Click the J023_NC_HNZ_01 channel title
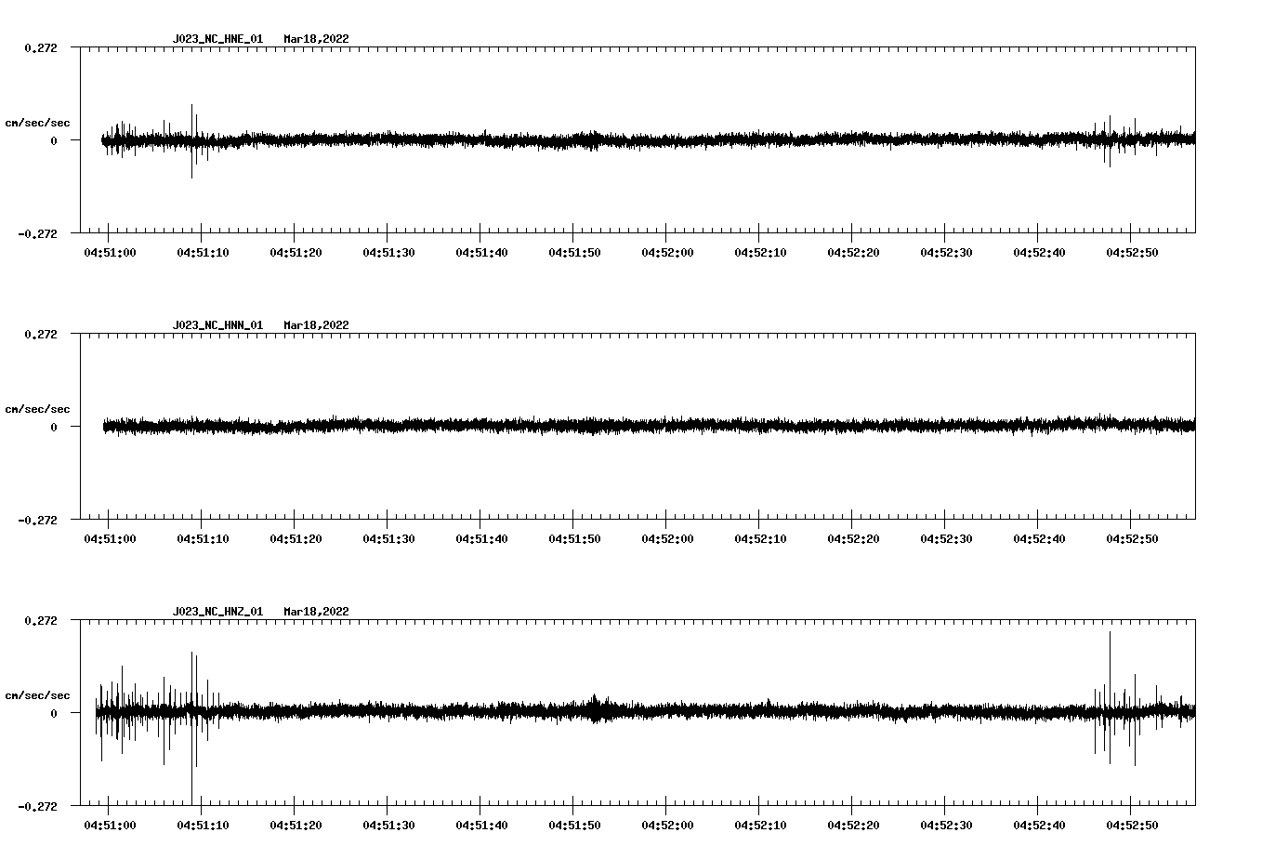The image size is (1262, 859). 217,612
